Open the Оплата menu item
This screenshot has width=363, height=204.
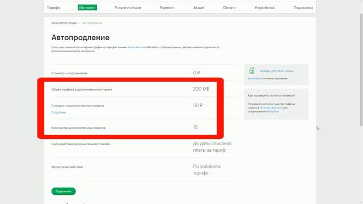(x=229, y=7)
